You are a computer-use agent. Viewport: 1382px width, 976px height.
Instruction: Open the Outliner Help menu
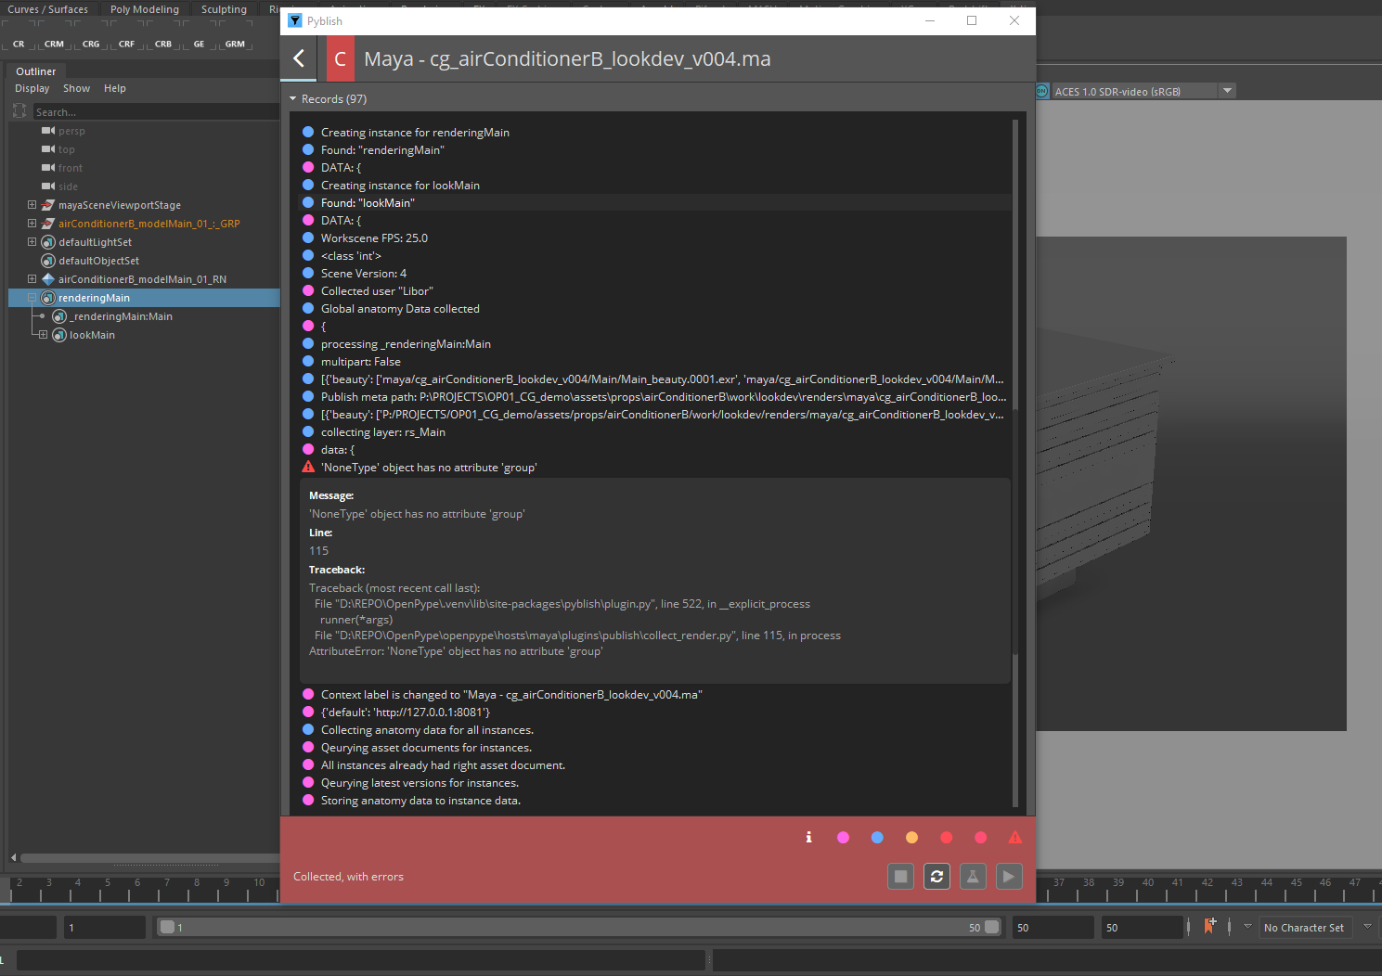pos(115,88)
